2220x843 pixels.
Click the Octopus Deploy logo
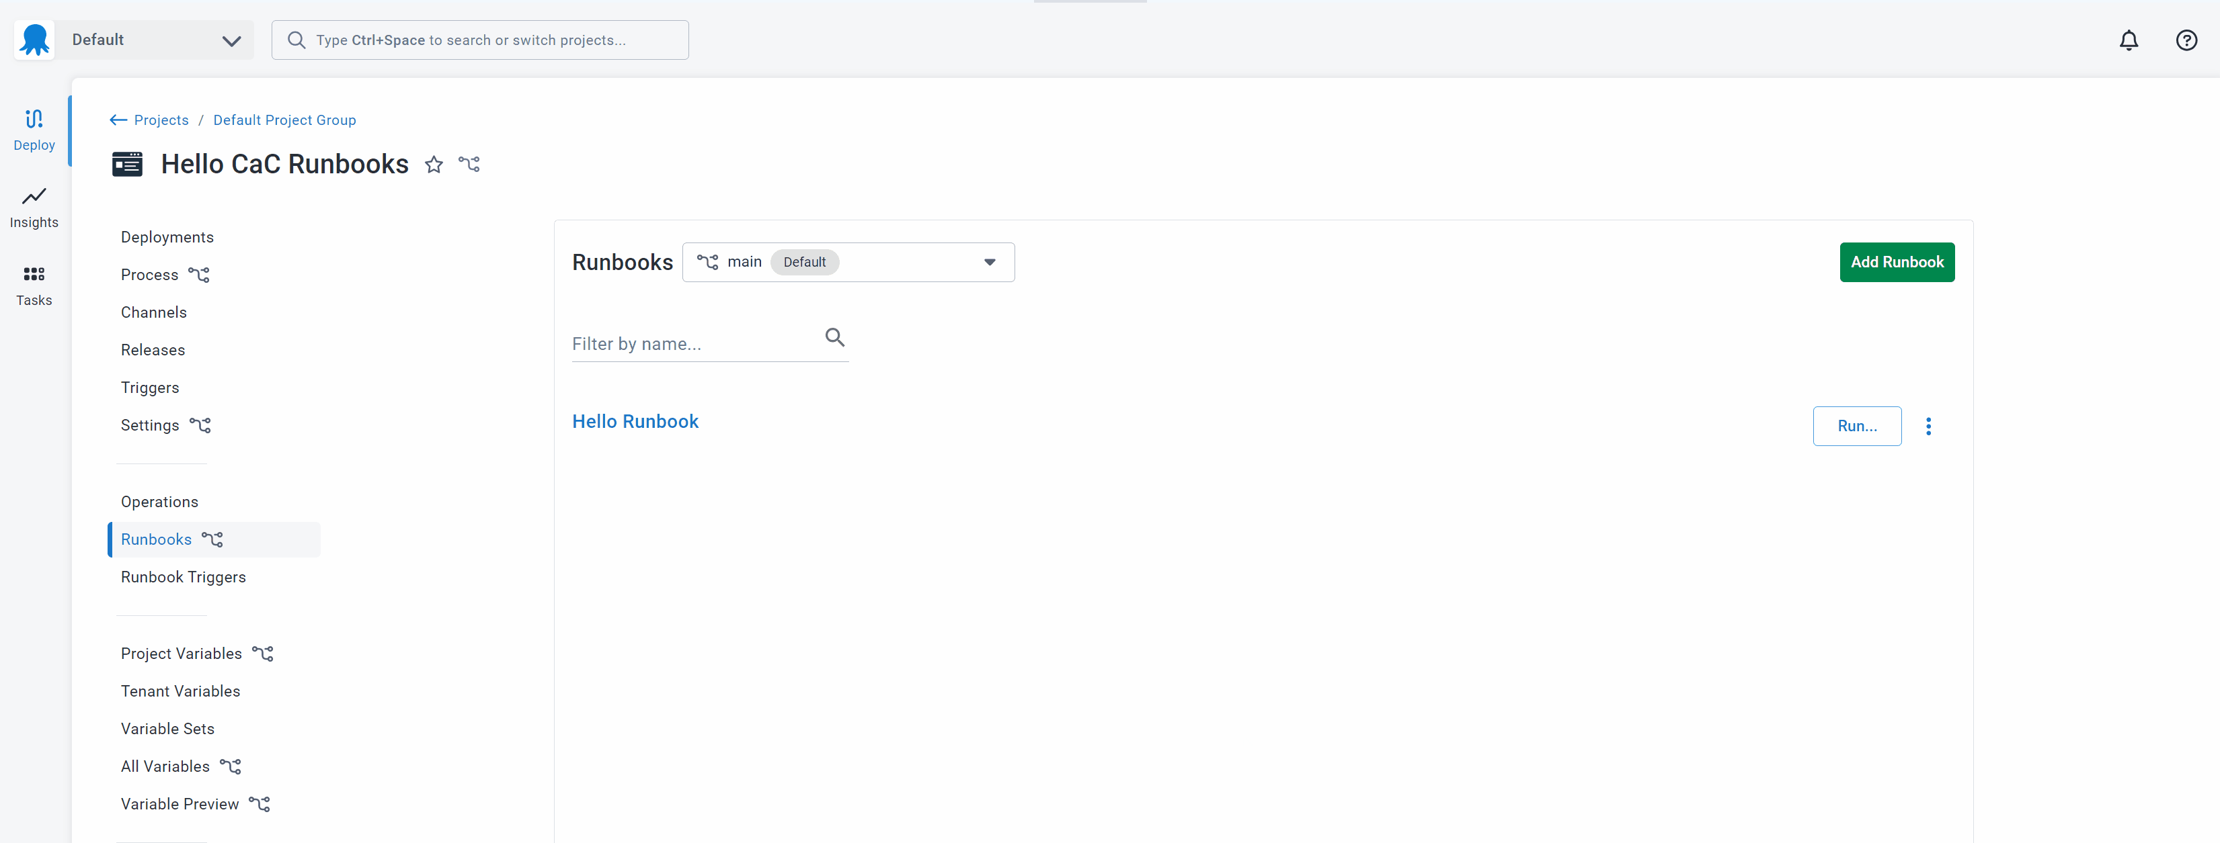tap(34, 40)
